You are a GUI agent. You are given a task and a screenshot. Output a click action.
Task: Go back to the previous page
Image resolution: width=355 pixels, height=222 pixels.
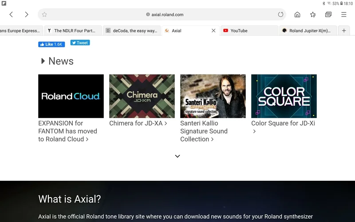point(12,15)
